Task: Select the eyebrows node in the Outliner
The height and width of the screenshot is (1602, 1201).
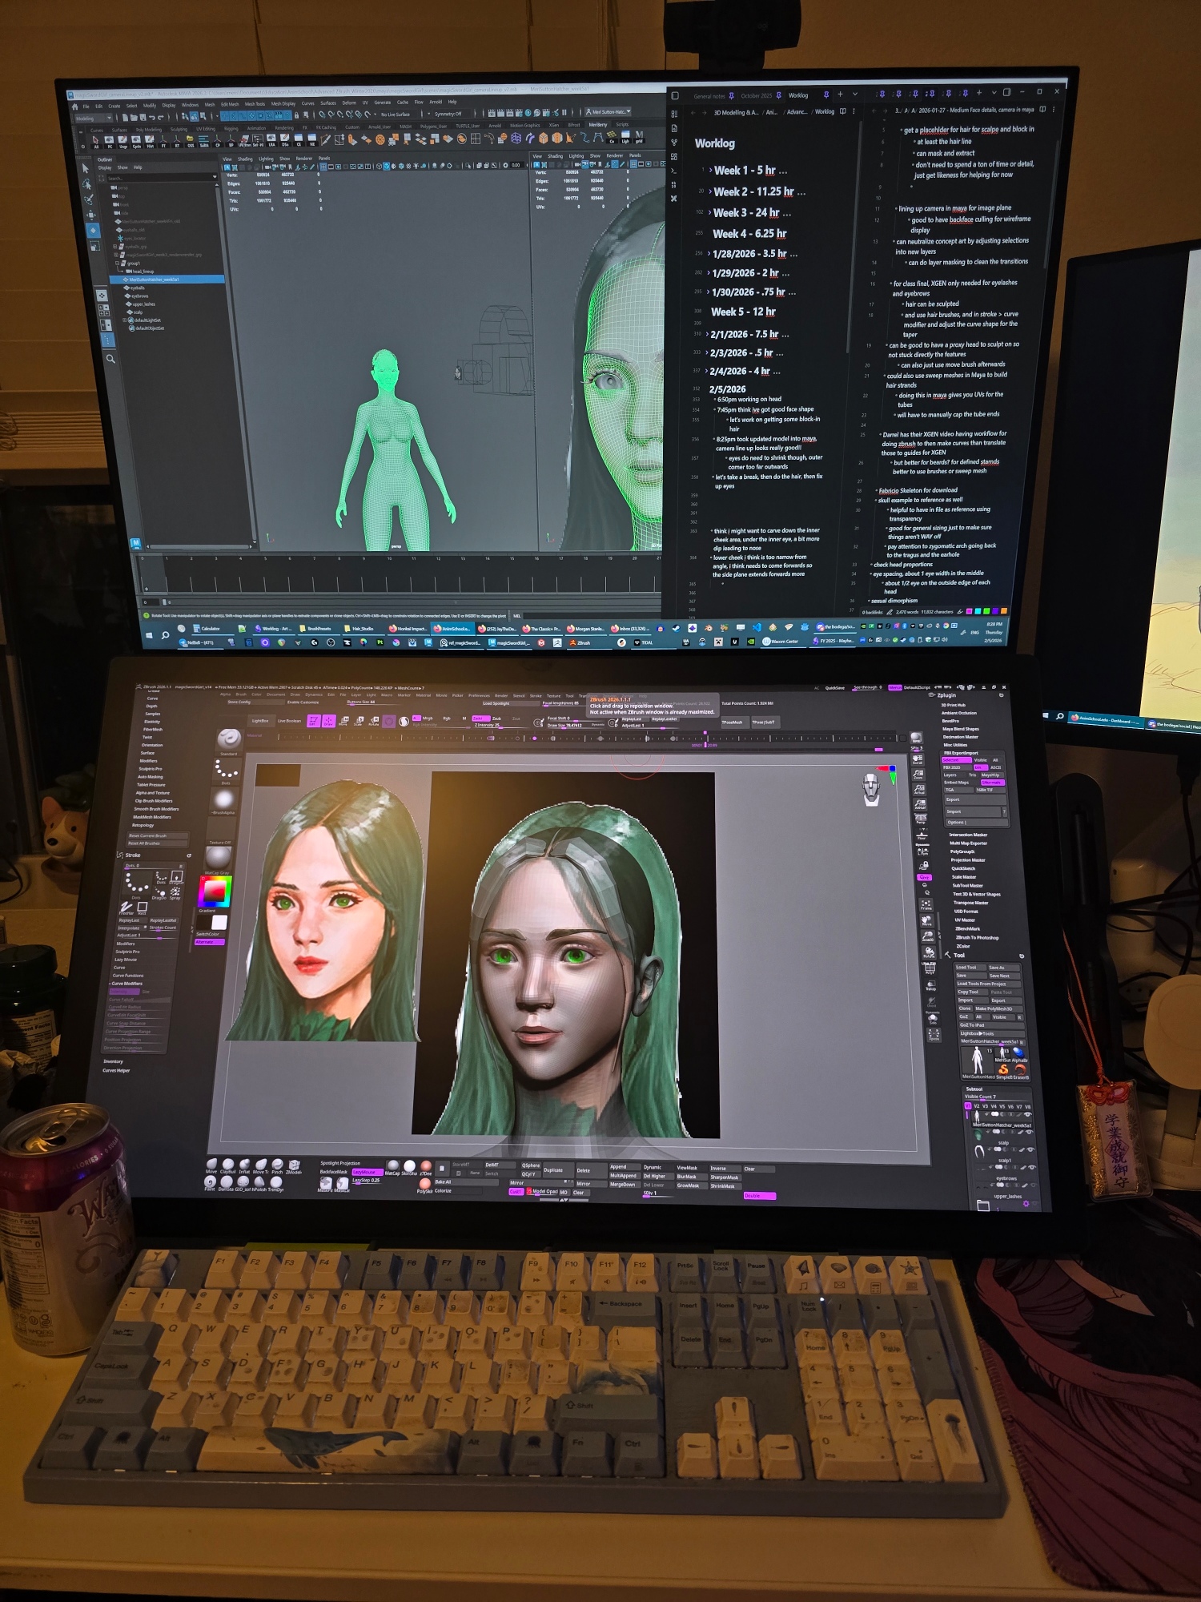Action: 140,296
